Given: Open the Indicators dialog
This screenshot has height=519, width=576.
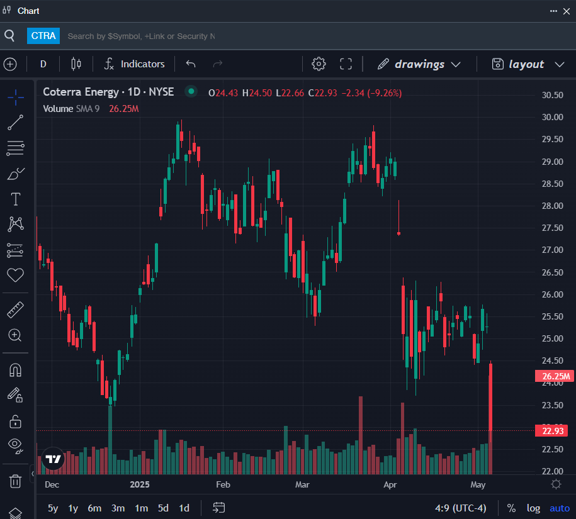Looking at the screenshot, I should 135,64.
